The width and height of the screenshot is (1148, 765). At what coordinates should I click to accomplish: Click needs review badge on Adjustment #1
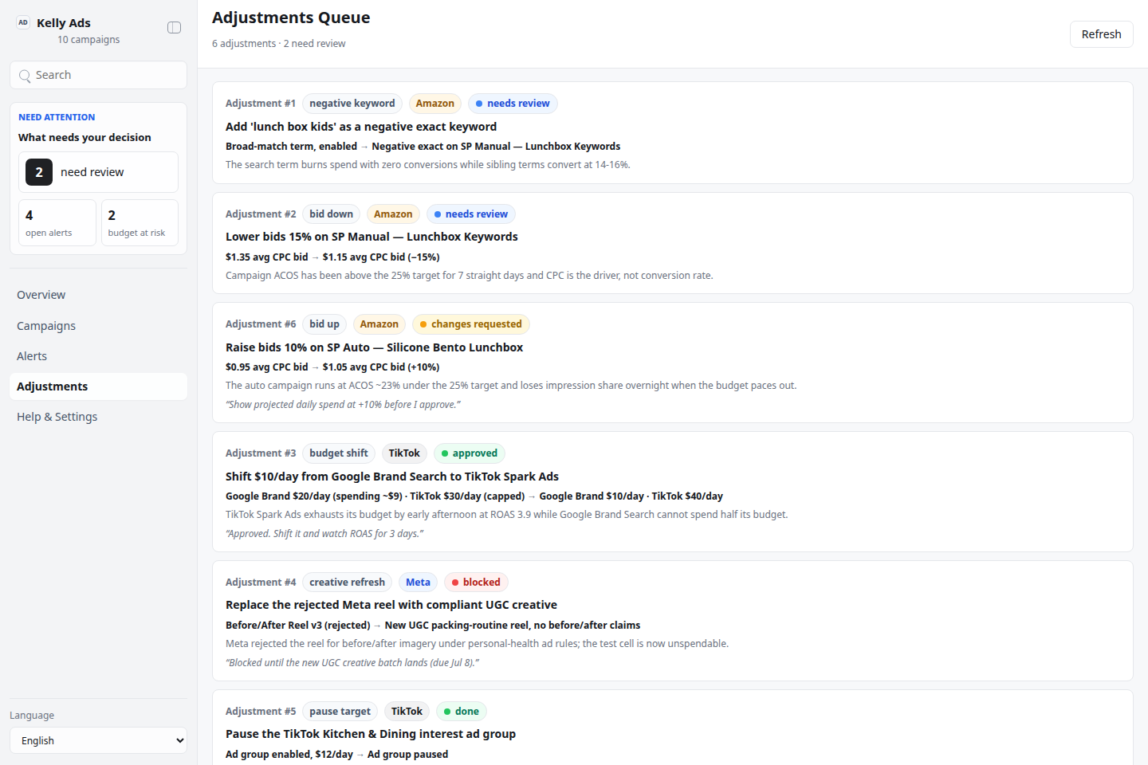[513, 104]
